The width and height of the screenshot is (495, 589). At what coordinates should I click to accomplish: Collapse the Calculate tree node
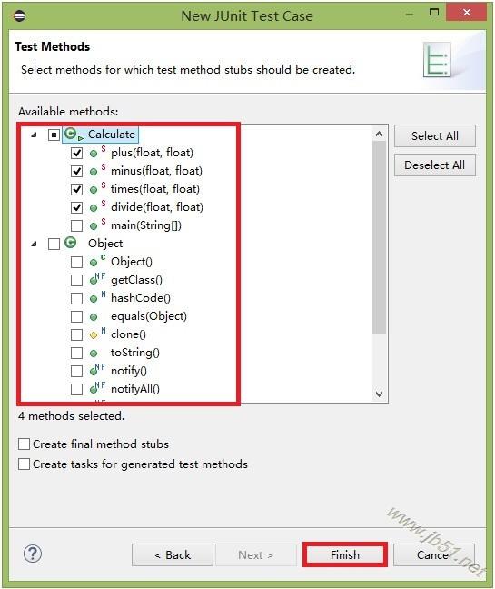[x=35, y=135]
